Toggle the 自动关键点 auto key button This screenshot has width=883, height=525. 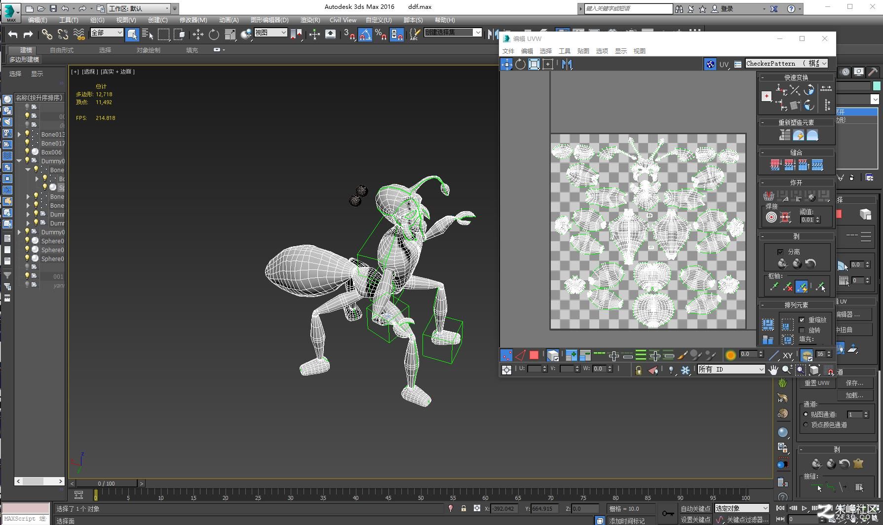pos(695,509)
